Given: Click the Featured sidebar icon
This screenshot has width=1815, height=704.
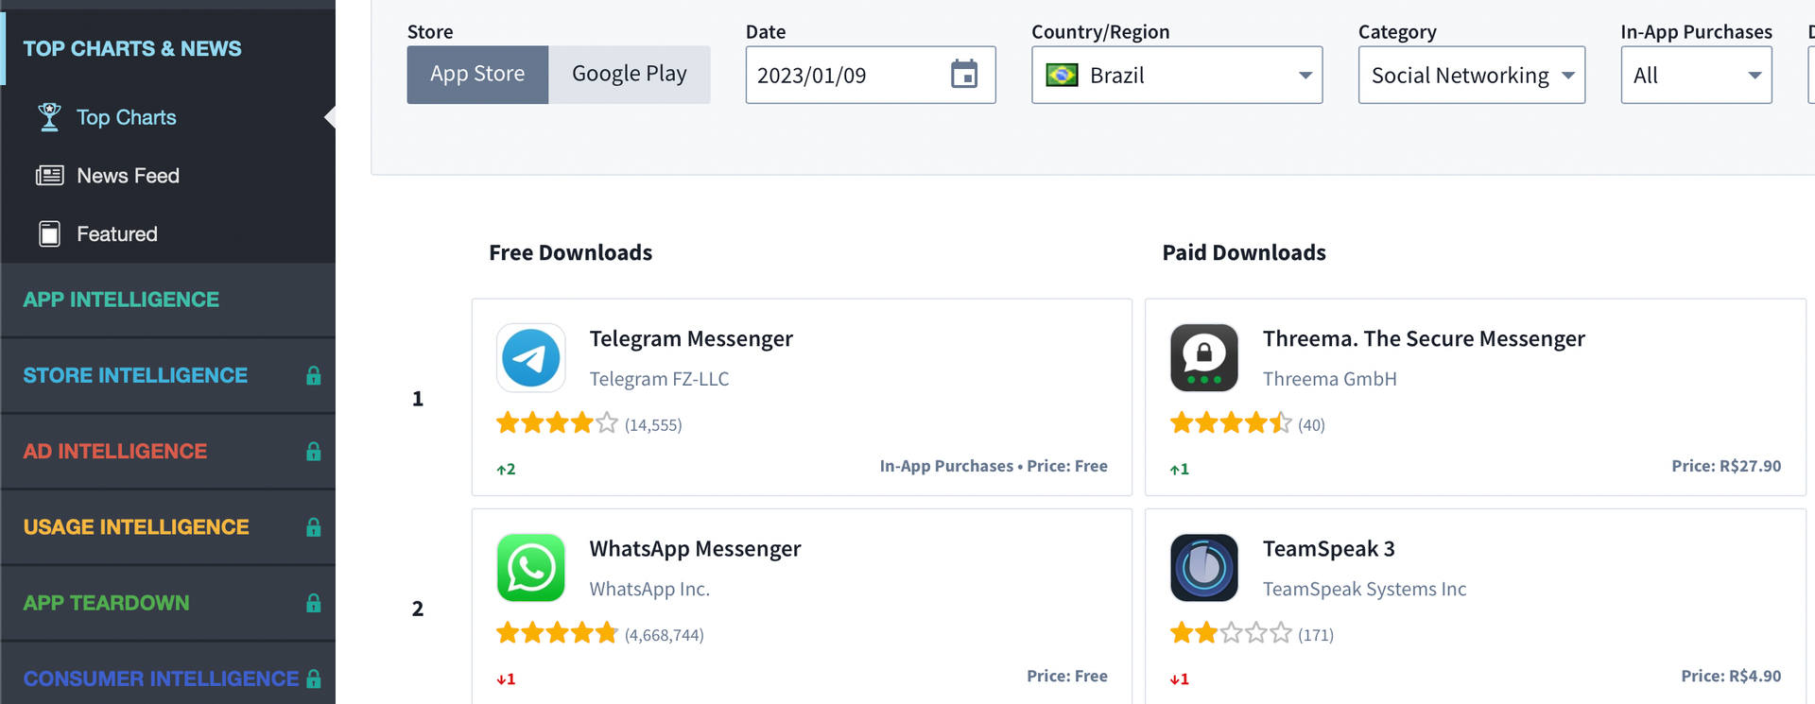Looking at the screenshot, I should tap(49, 233).
